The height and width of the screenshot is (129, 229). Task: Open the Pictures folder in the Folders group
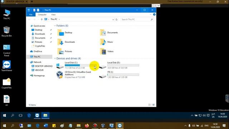[x=65, y=51]
